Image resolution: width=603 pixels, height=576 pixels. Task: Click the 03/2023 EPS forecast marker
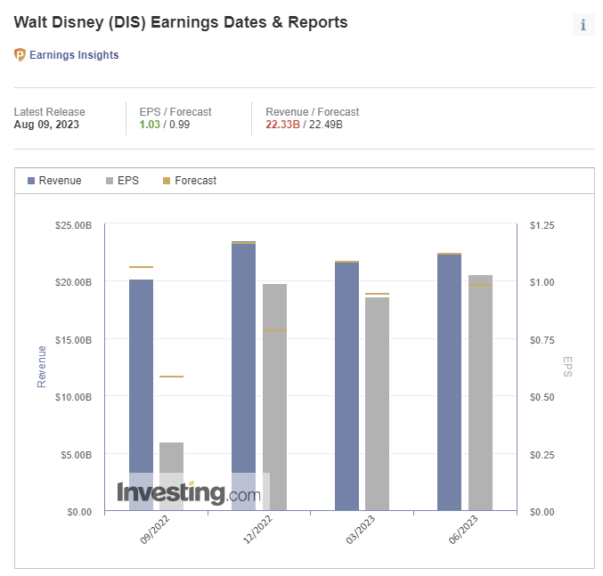click(x=377, y=294)
